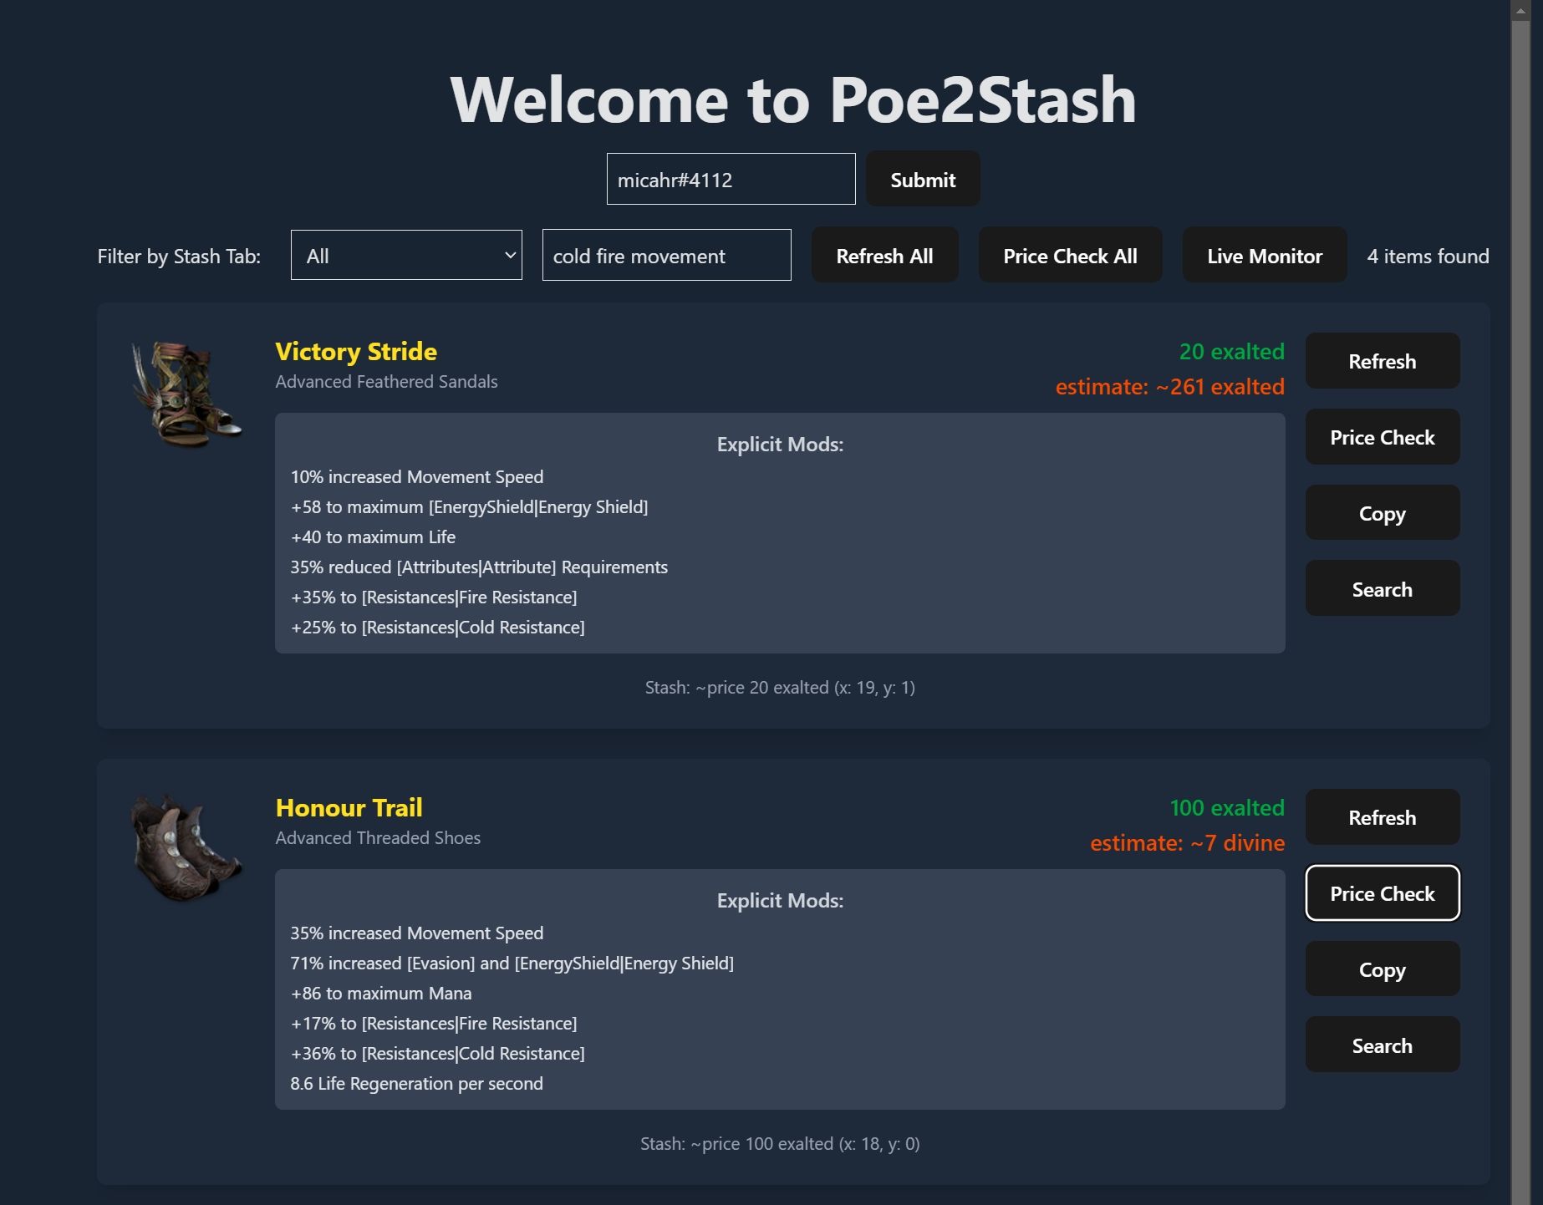
Task: Click the page's vertical scrollbar
Action: 1520,585
